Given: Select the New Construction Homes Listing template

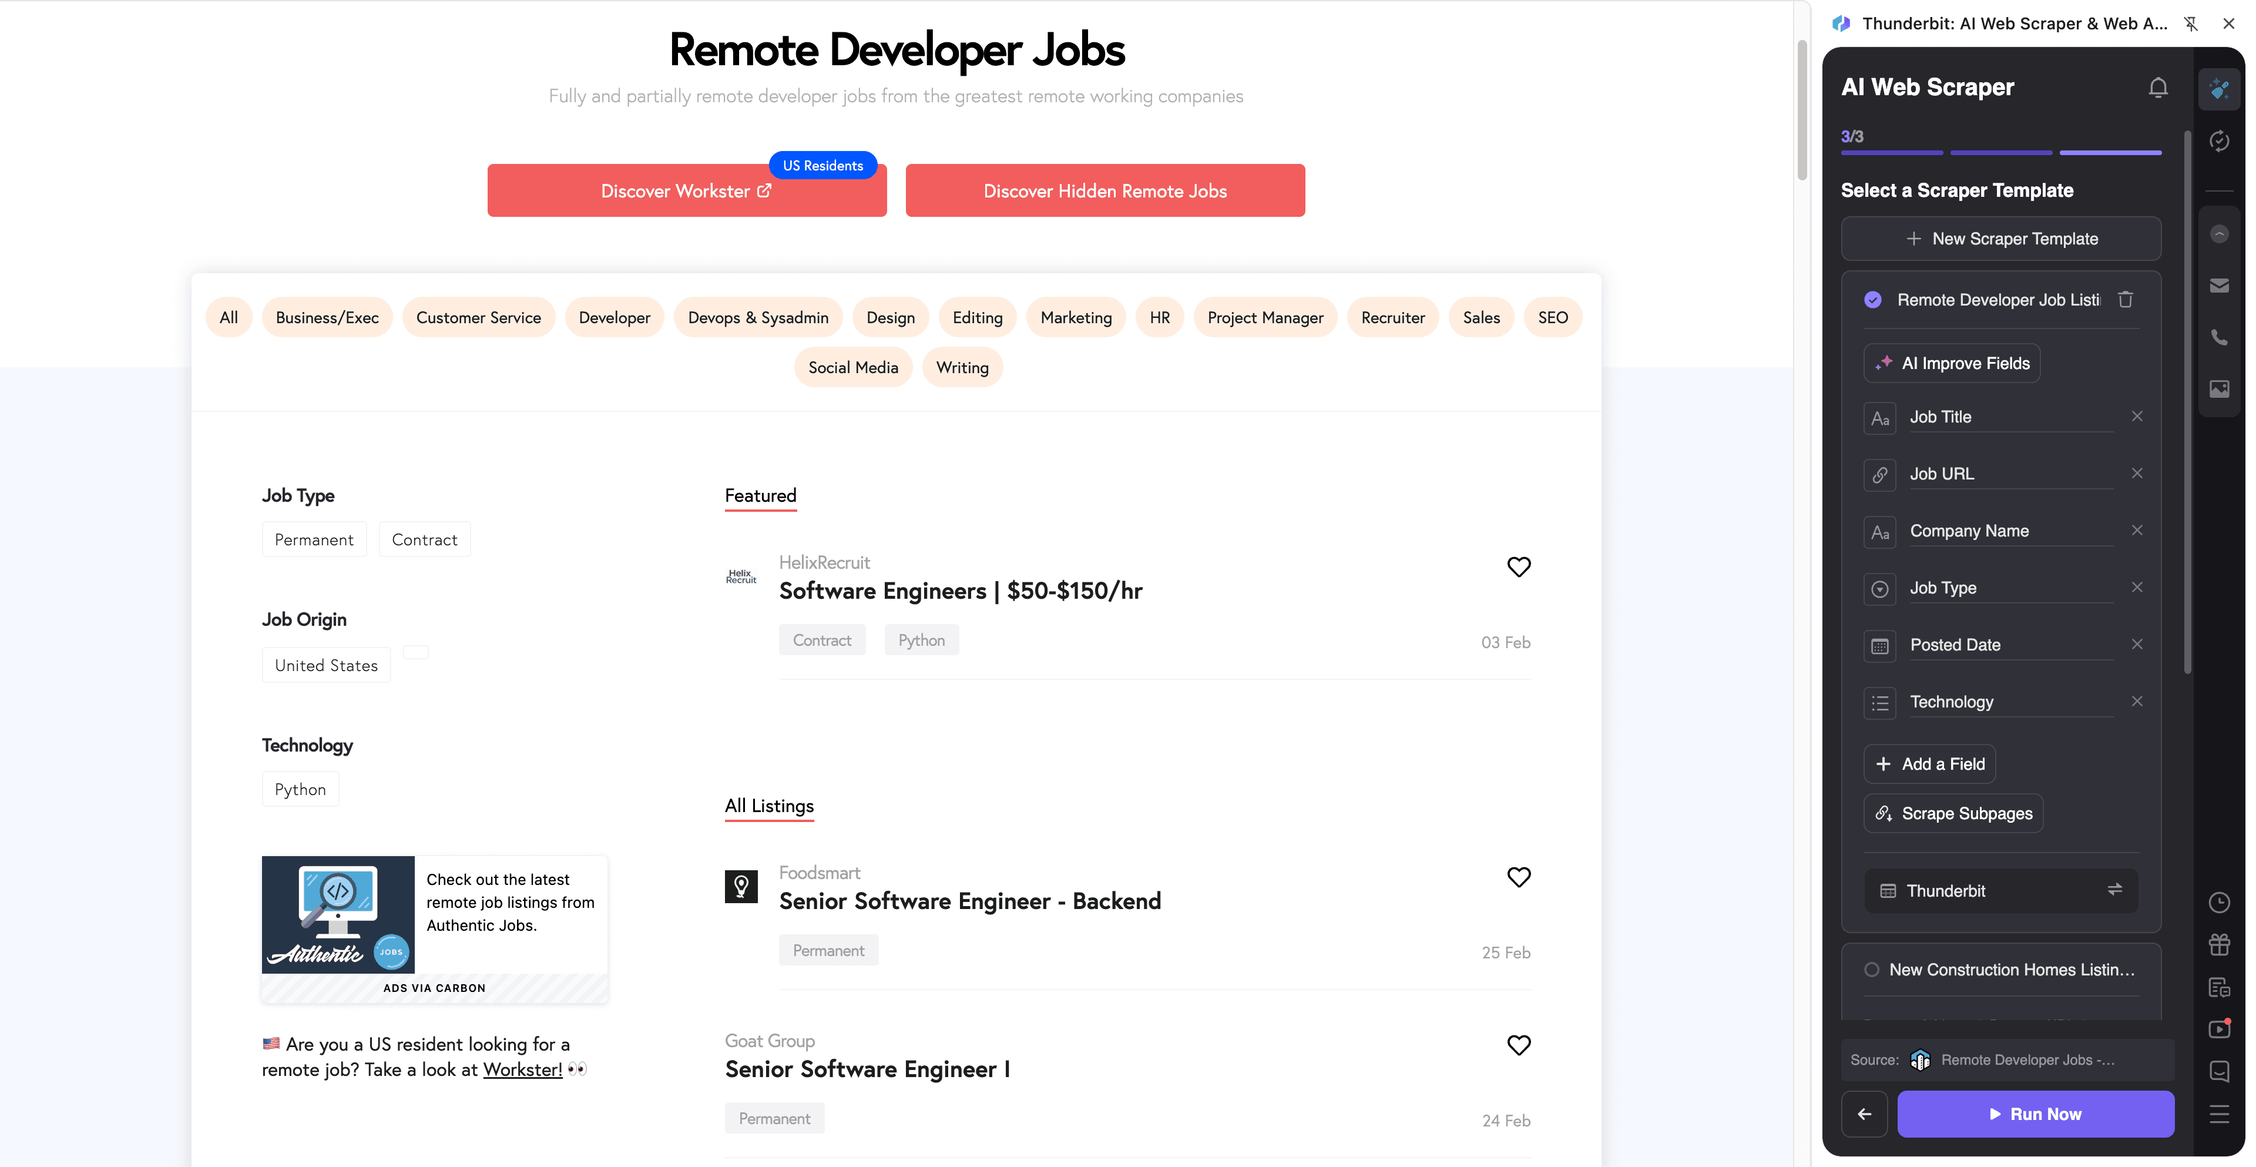Looking at the screenshot, I should point(2002,970).
